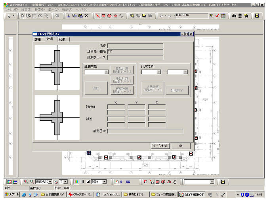Click the zoom in magnifier icon
Screen dimensions: 269x203
pyautogui.click(x=26, y=182)
